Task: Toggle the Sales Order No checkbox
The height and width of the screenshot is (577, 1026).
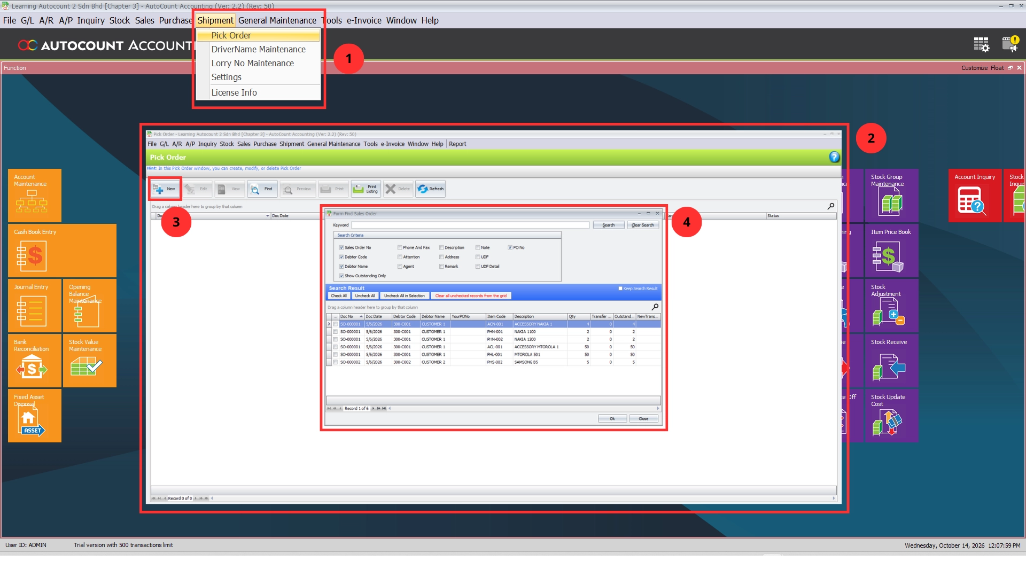Action: (341, 248)
